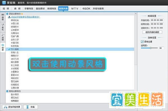Select the 缤纷时尚 effect
The image size is (168, 111).
[x=15, y=20]
